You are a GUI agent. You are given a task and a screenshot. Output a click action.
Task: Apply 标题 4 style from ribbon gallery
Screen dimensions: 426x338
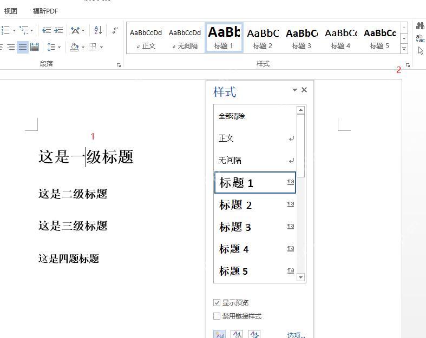coord(340,38)
